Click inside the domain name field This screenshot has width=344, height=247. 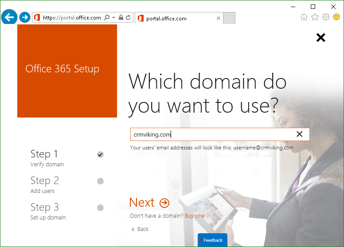pos(220,134)
